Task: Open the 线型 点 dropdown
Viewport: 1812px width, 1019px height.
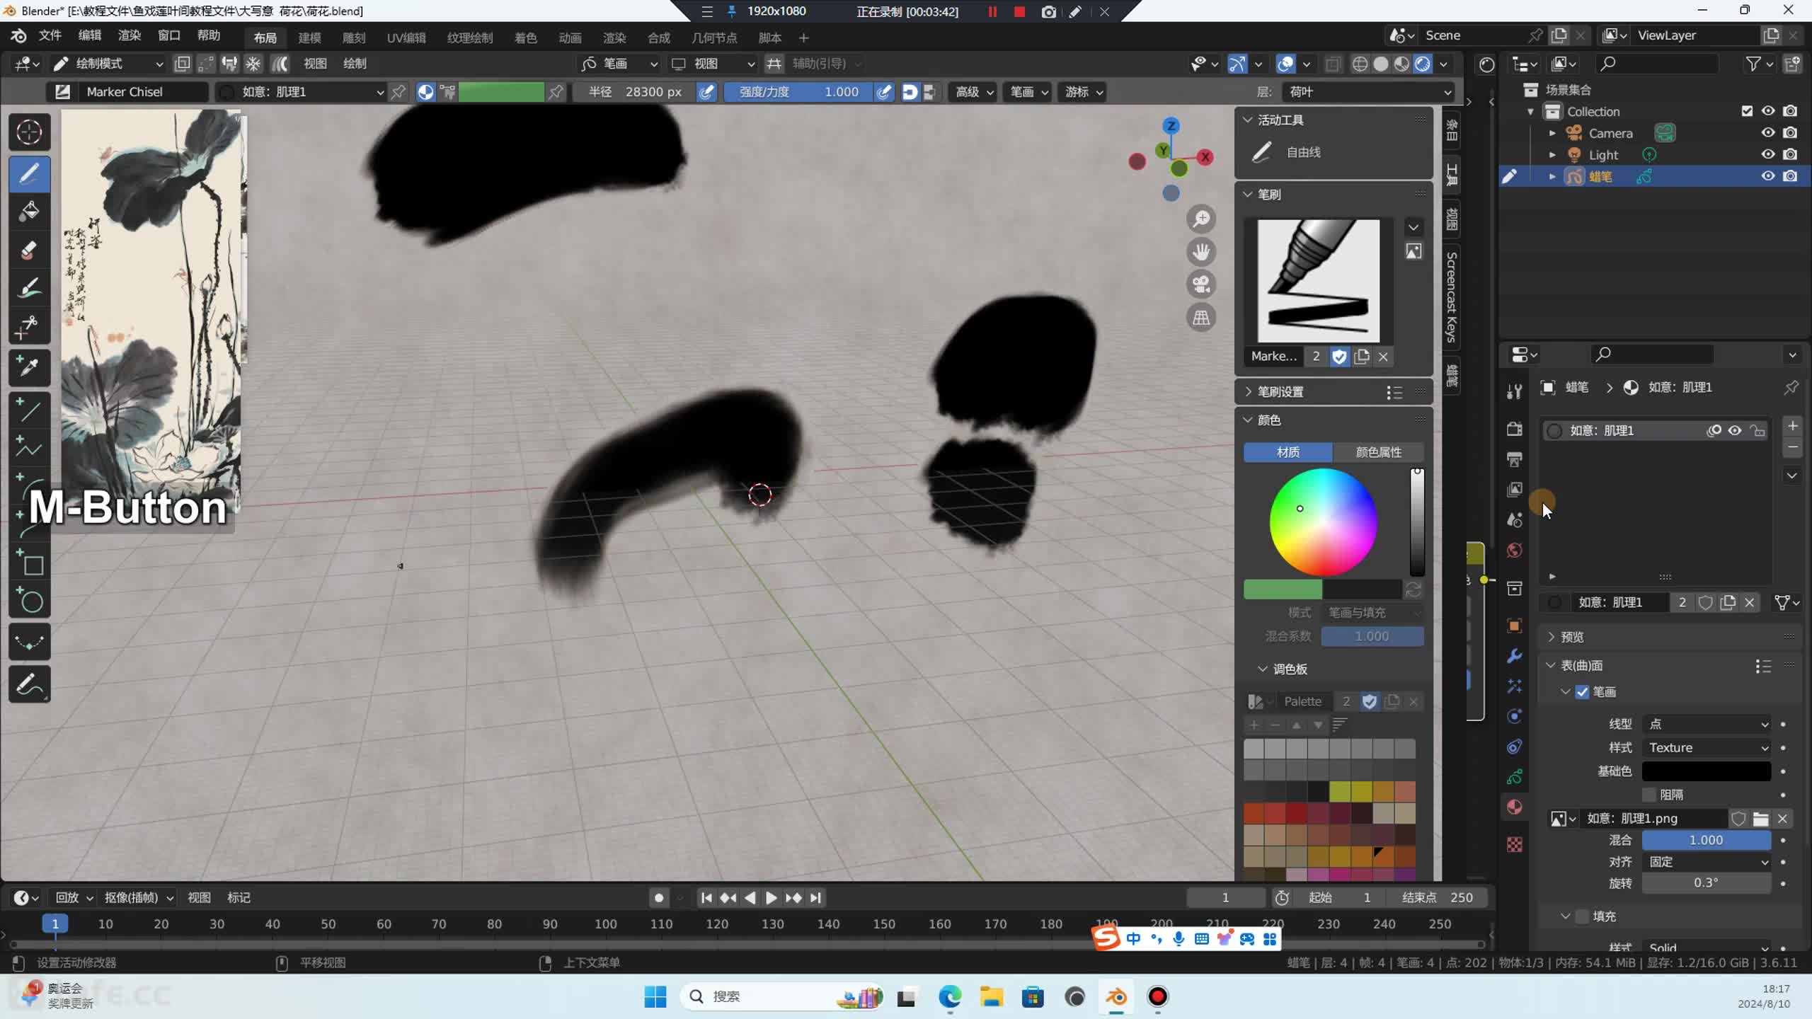Action: coord(1707,724)
